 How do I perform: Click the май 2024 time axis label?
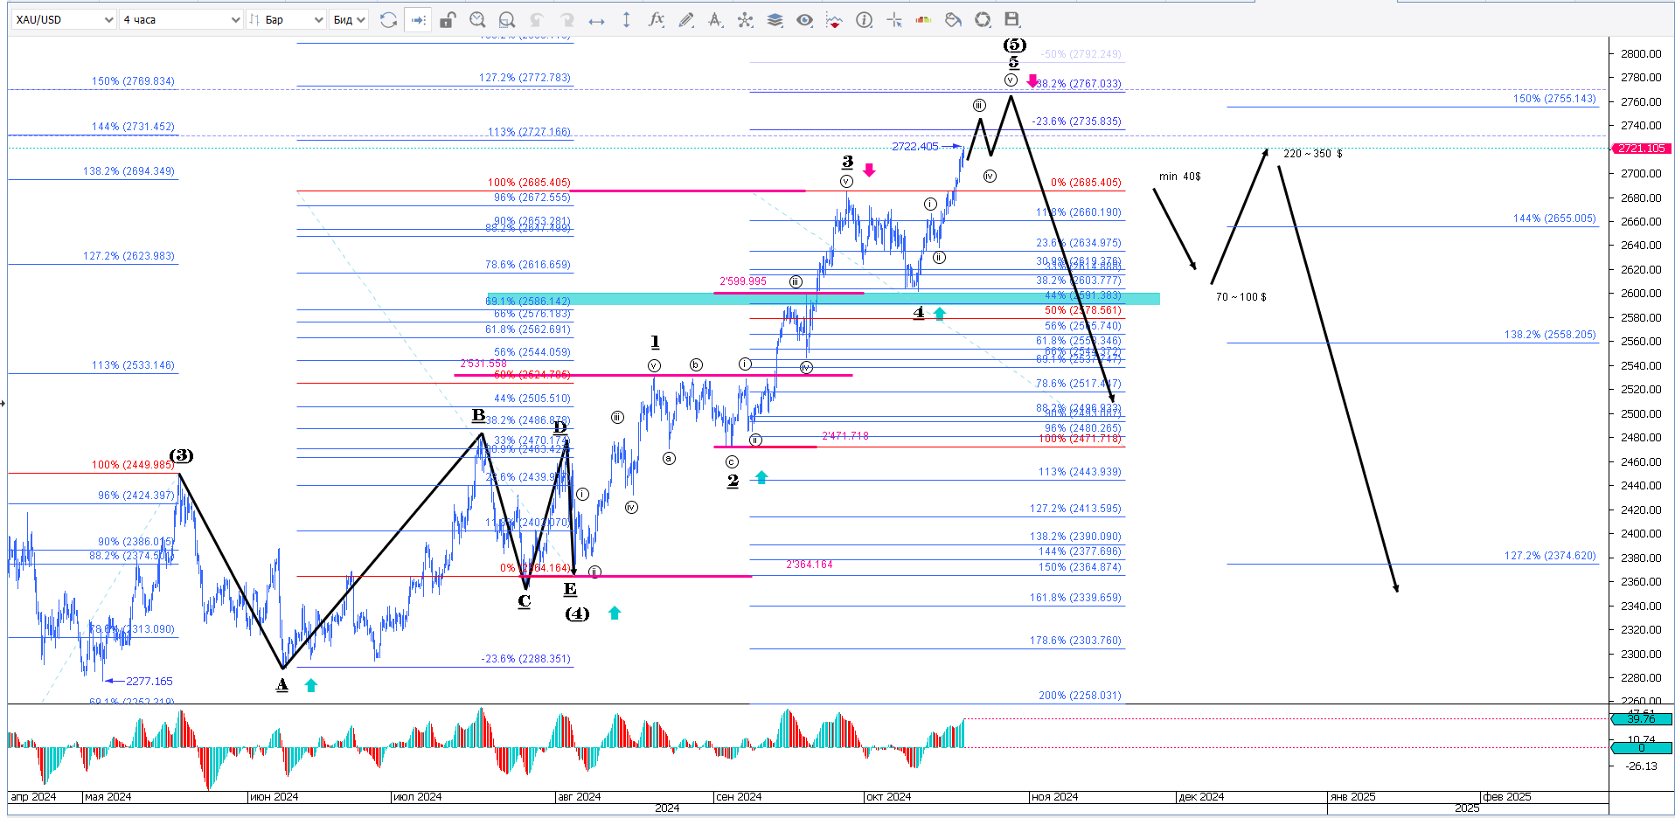pyautogui.click(x=108, y=797)
